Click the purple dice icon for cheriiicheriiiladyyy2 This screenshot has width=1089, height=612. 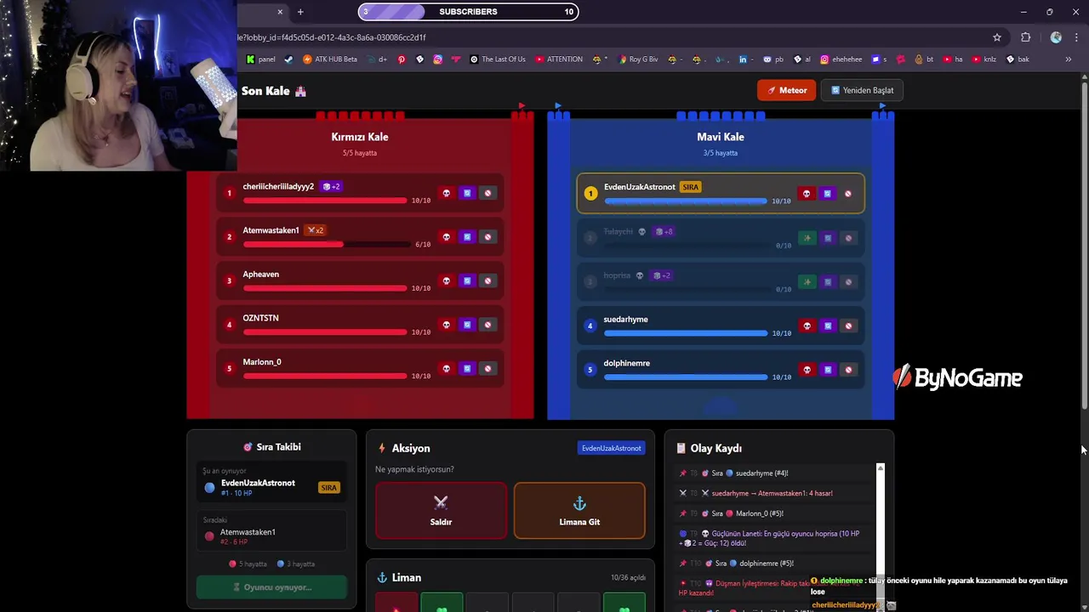[x=466, y=193]
